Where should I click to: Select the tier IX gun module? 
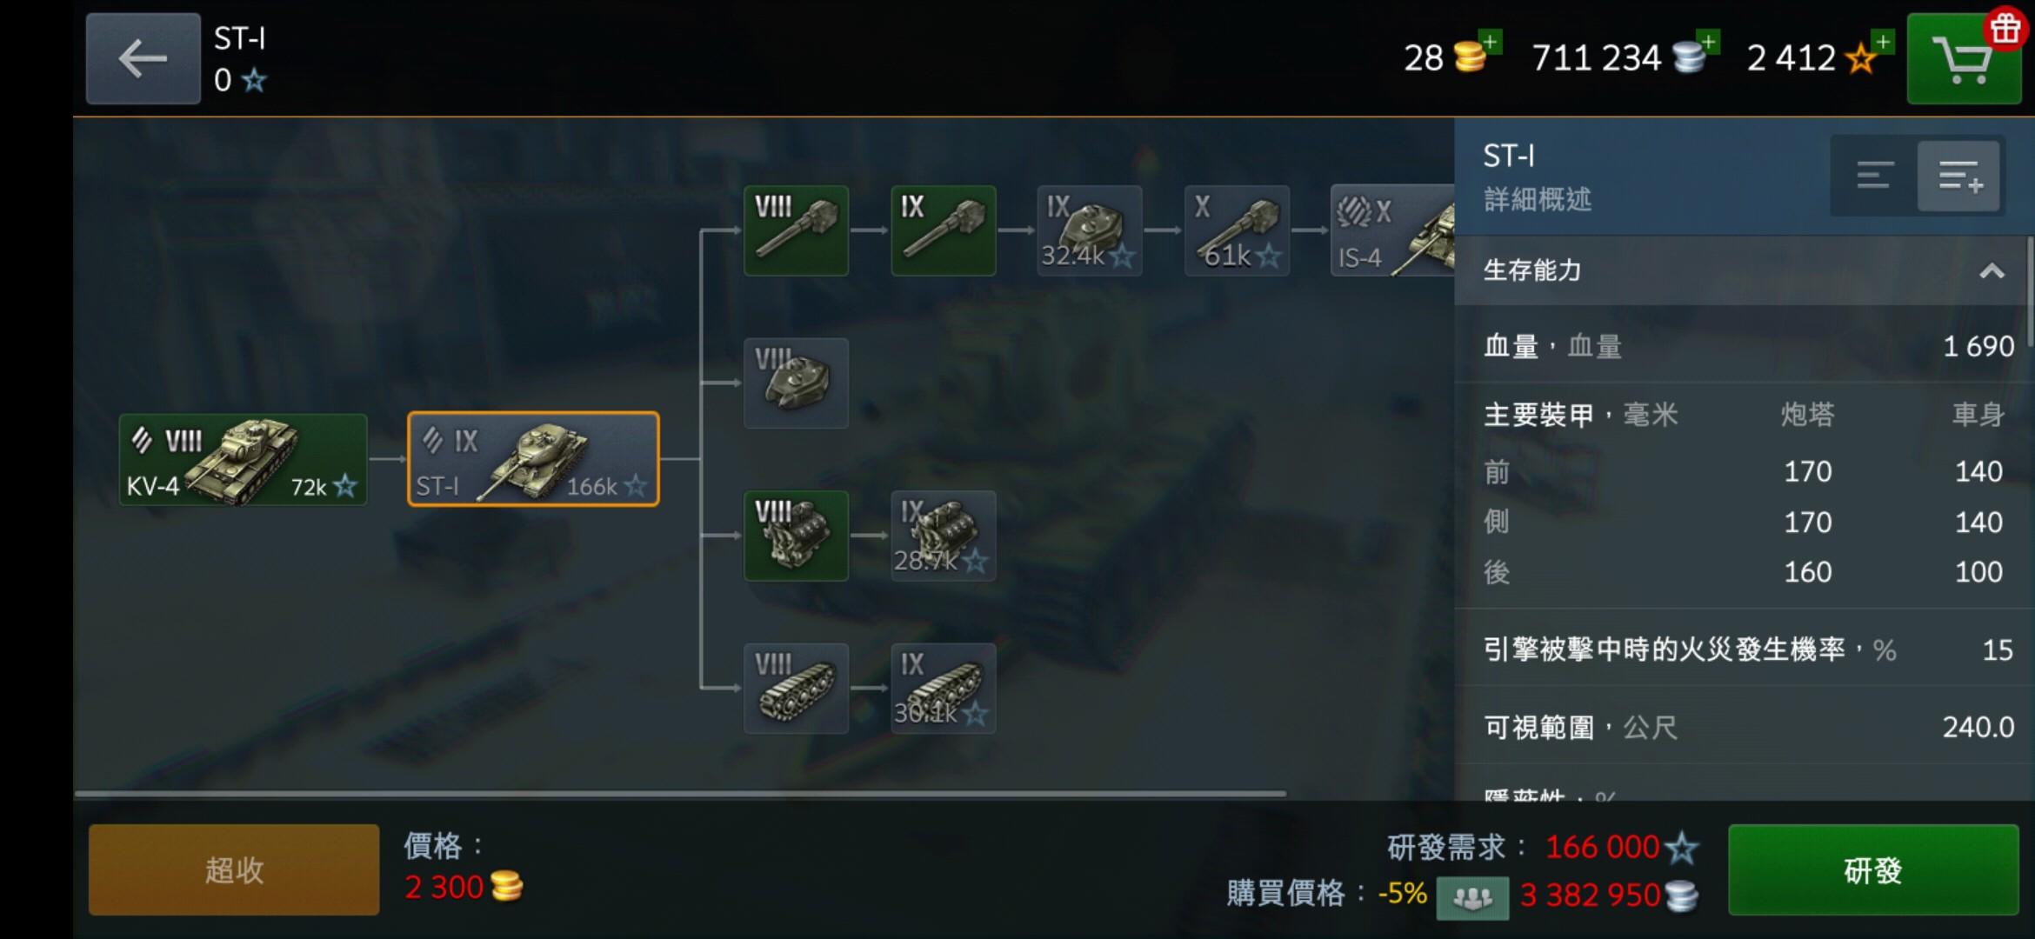(x=944, y=230)
